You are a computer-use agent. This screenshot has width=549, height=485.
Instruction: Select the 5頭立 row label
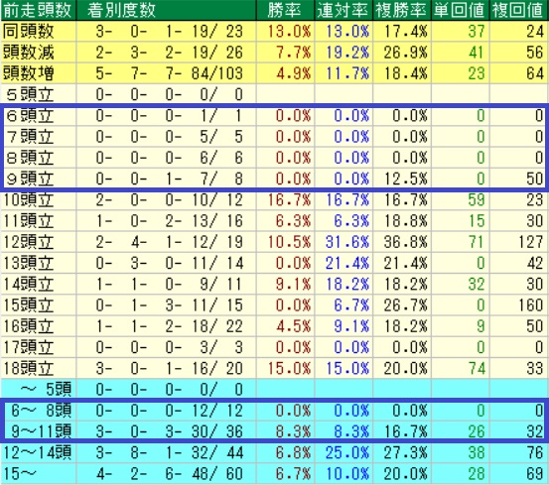point(30,94)
